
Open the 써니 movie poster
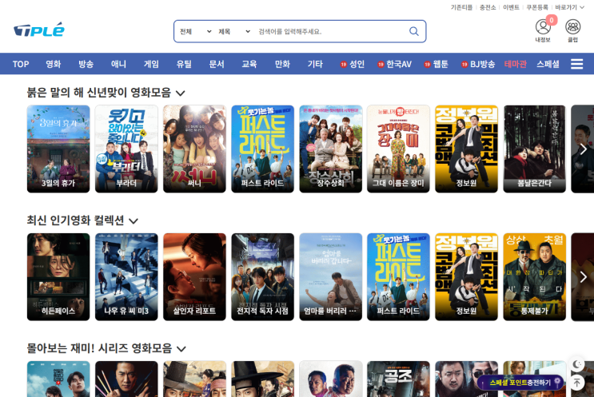[x=194, y=149]
